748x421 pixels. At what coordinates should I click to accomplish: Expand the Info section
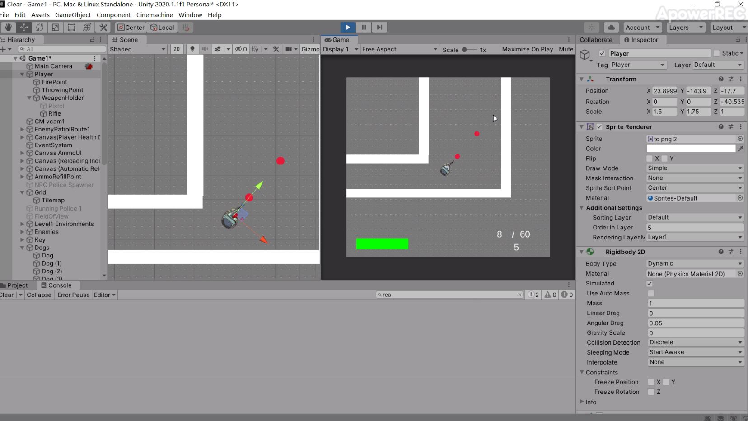coord(582,402)
